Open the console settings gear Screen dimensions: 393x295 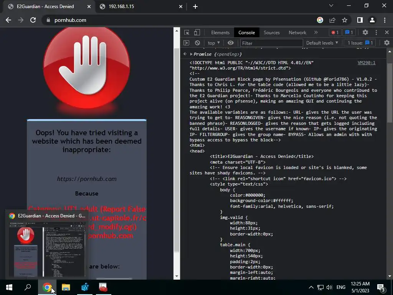[387, 43]
